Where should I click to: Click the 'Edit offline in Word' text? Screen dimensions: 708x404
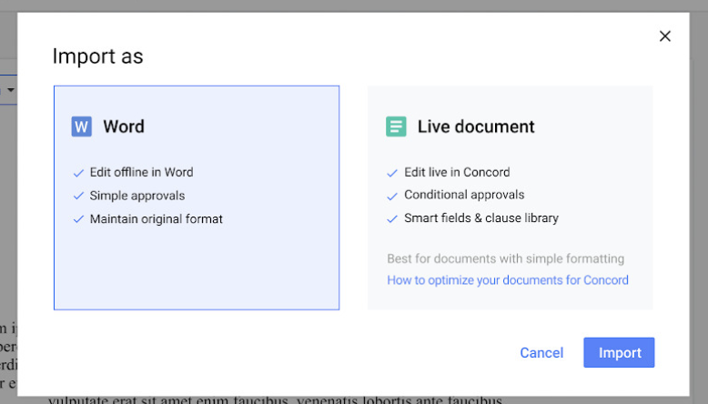click(x=141, y=172)
